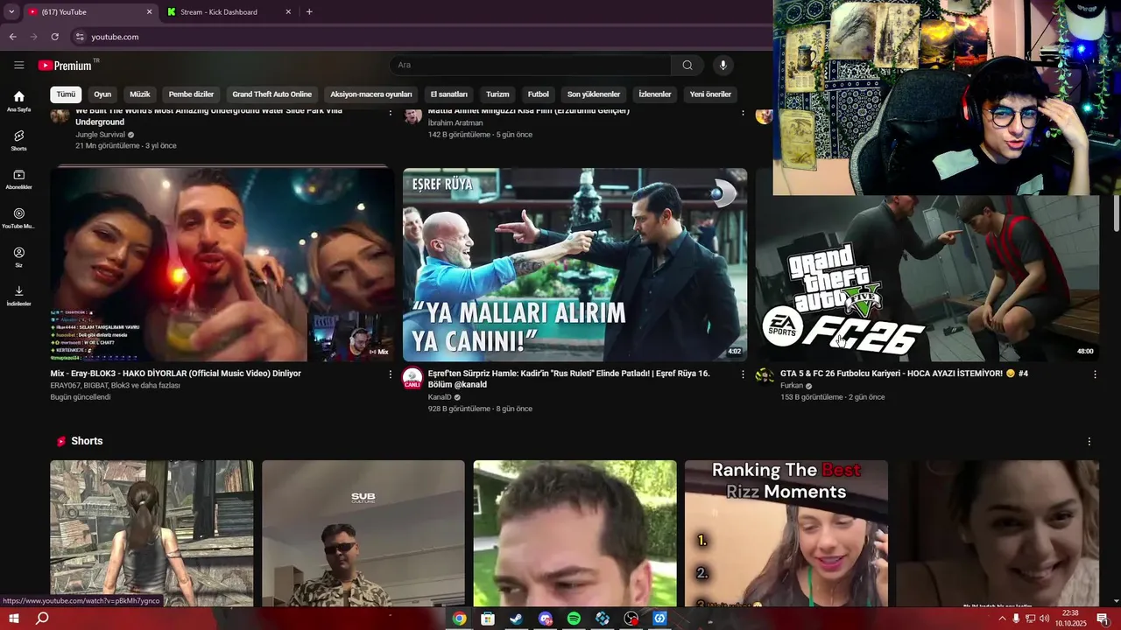Show hidden tray icons chevron
Screen dimensions: 1121x630
coord(1002,619)
